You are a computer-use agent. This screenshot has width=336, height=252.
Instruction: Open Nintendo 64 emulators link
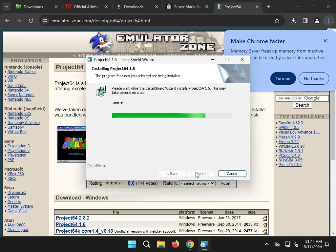coord(18,90)
